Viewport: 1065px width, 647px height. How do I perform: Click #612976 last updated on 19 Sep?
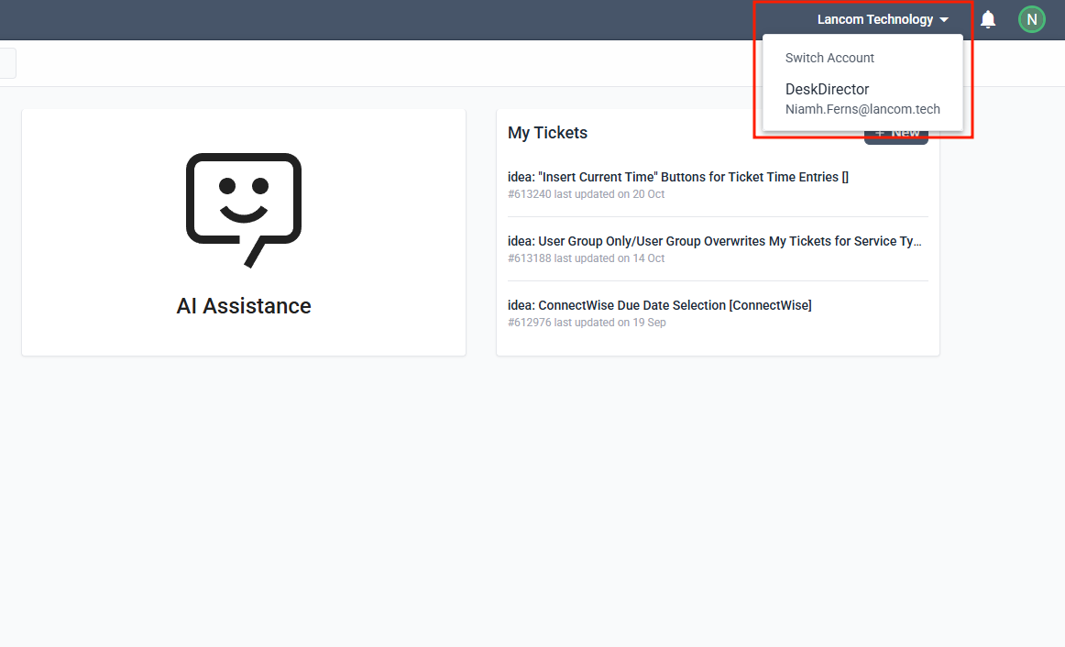click(587, 323)
